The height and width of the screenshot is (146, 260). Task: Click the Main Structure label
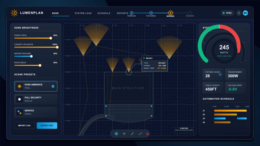[x=128, y=88]
